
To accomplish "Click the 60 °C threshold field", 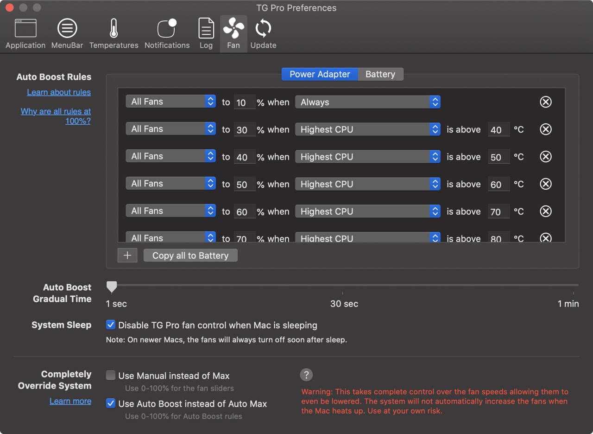I will [498, 185].
